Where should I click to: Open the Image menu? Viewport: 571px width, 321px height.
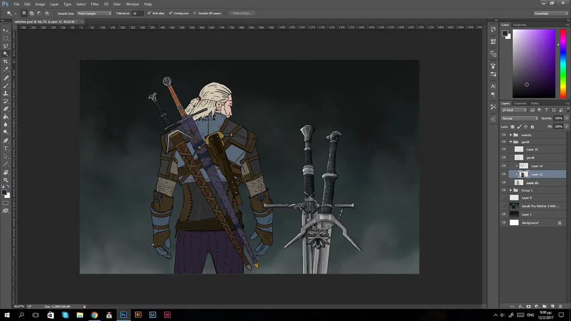click(40, 4)
